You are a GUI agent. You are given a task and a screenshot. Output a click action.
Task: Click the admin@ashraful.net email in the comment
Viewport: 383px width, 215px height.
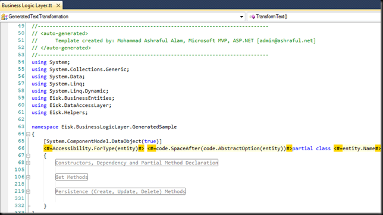click(286, 40)
